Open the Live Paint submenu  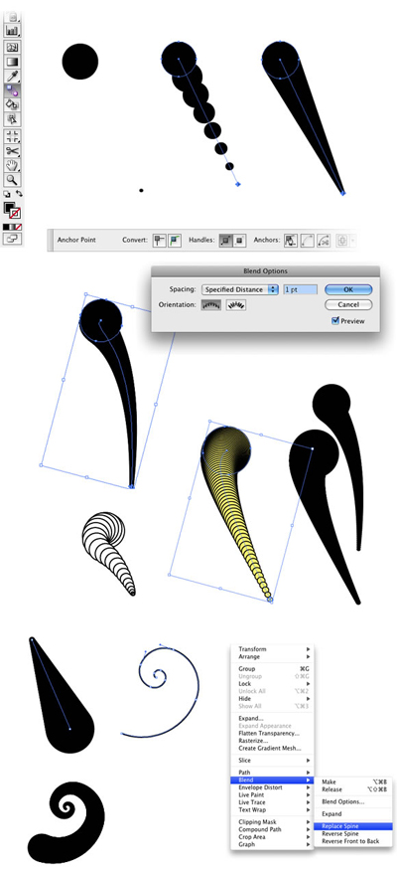pyautogui.click(x=272, y=794)
